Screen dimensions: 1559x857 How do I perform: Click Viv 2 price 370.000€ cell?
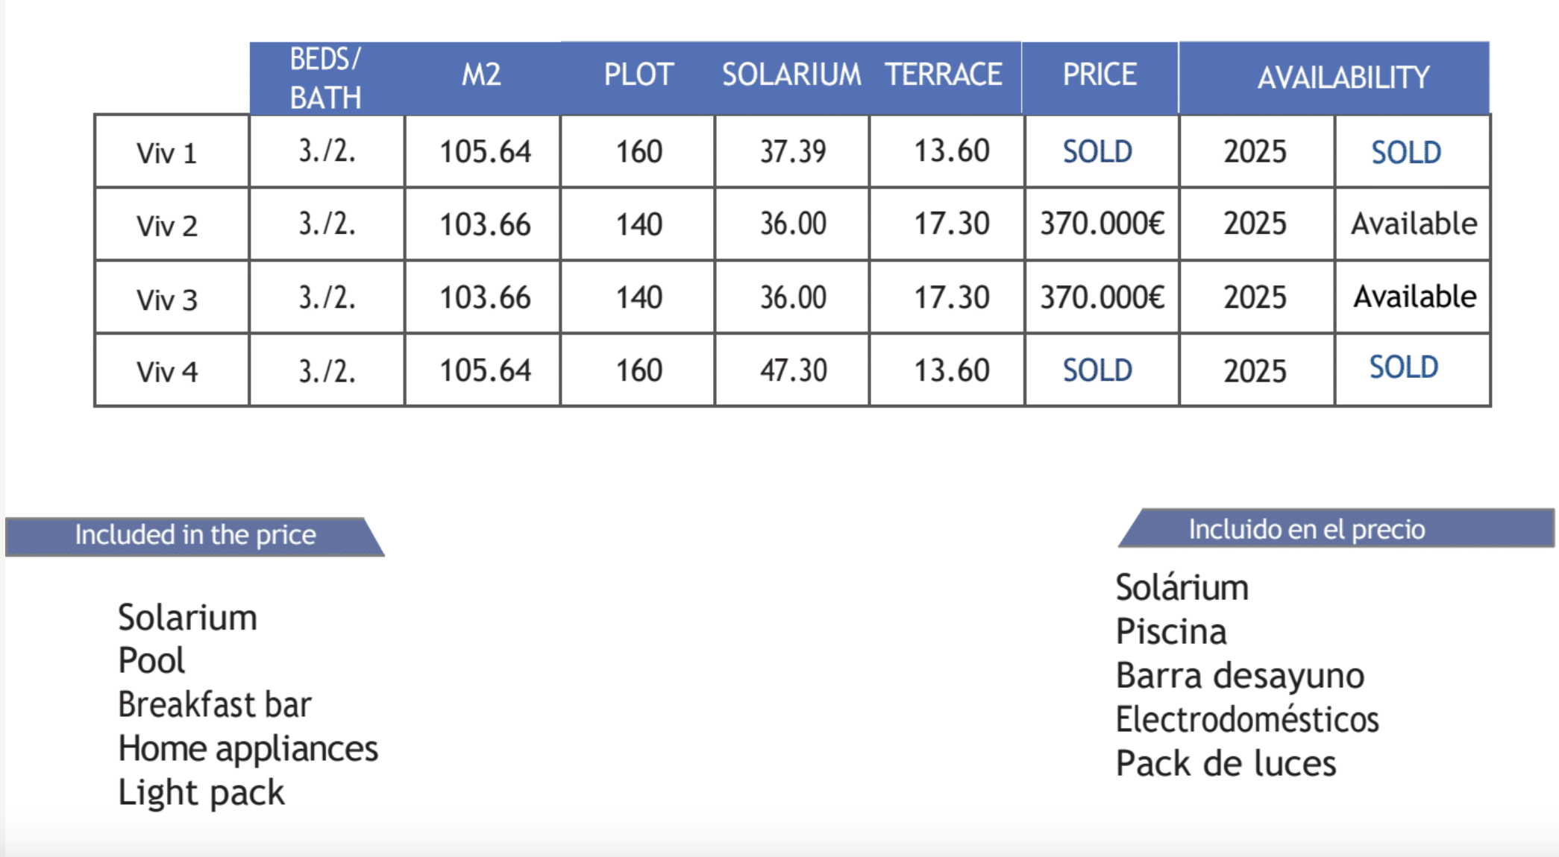[x=1102, y=224]
